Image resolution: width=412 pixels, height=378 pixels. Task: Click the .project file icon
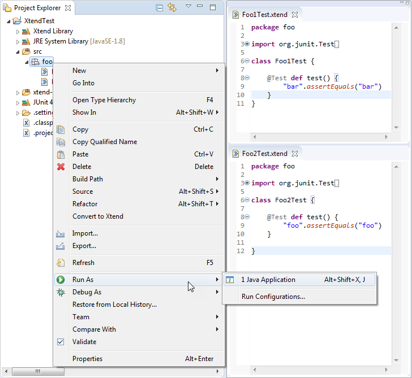26,133
